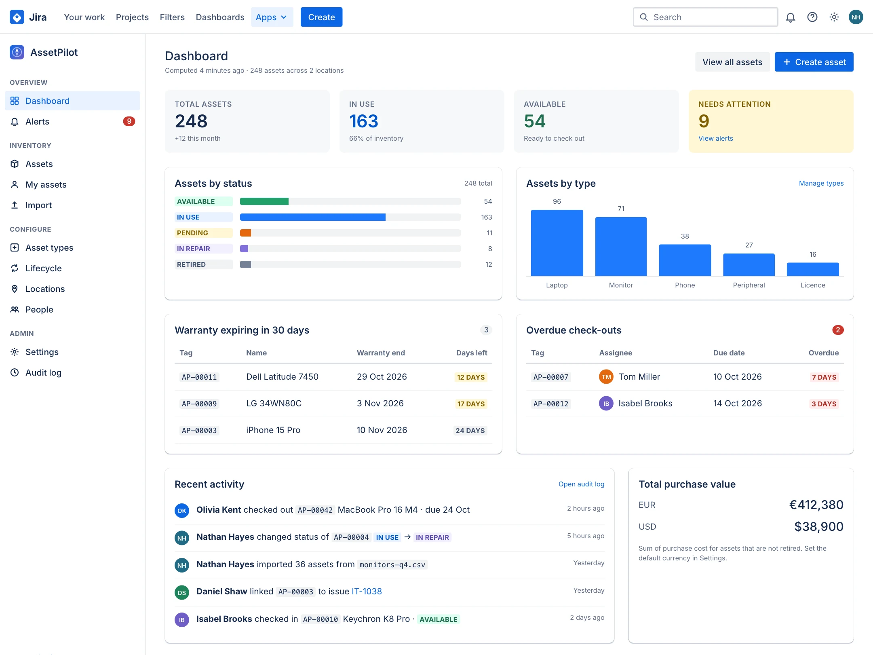Click the View all assets button
873x655 pixels.
click(x=732, y=62)
